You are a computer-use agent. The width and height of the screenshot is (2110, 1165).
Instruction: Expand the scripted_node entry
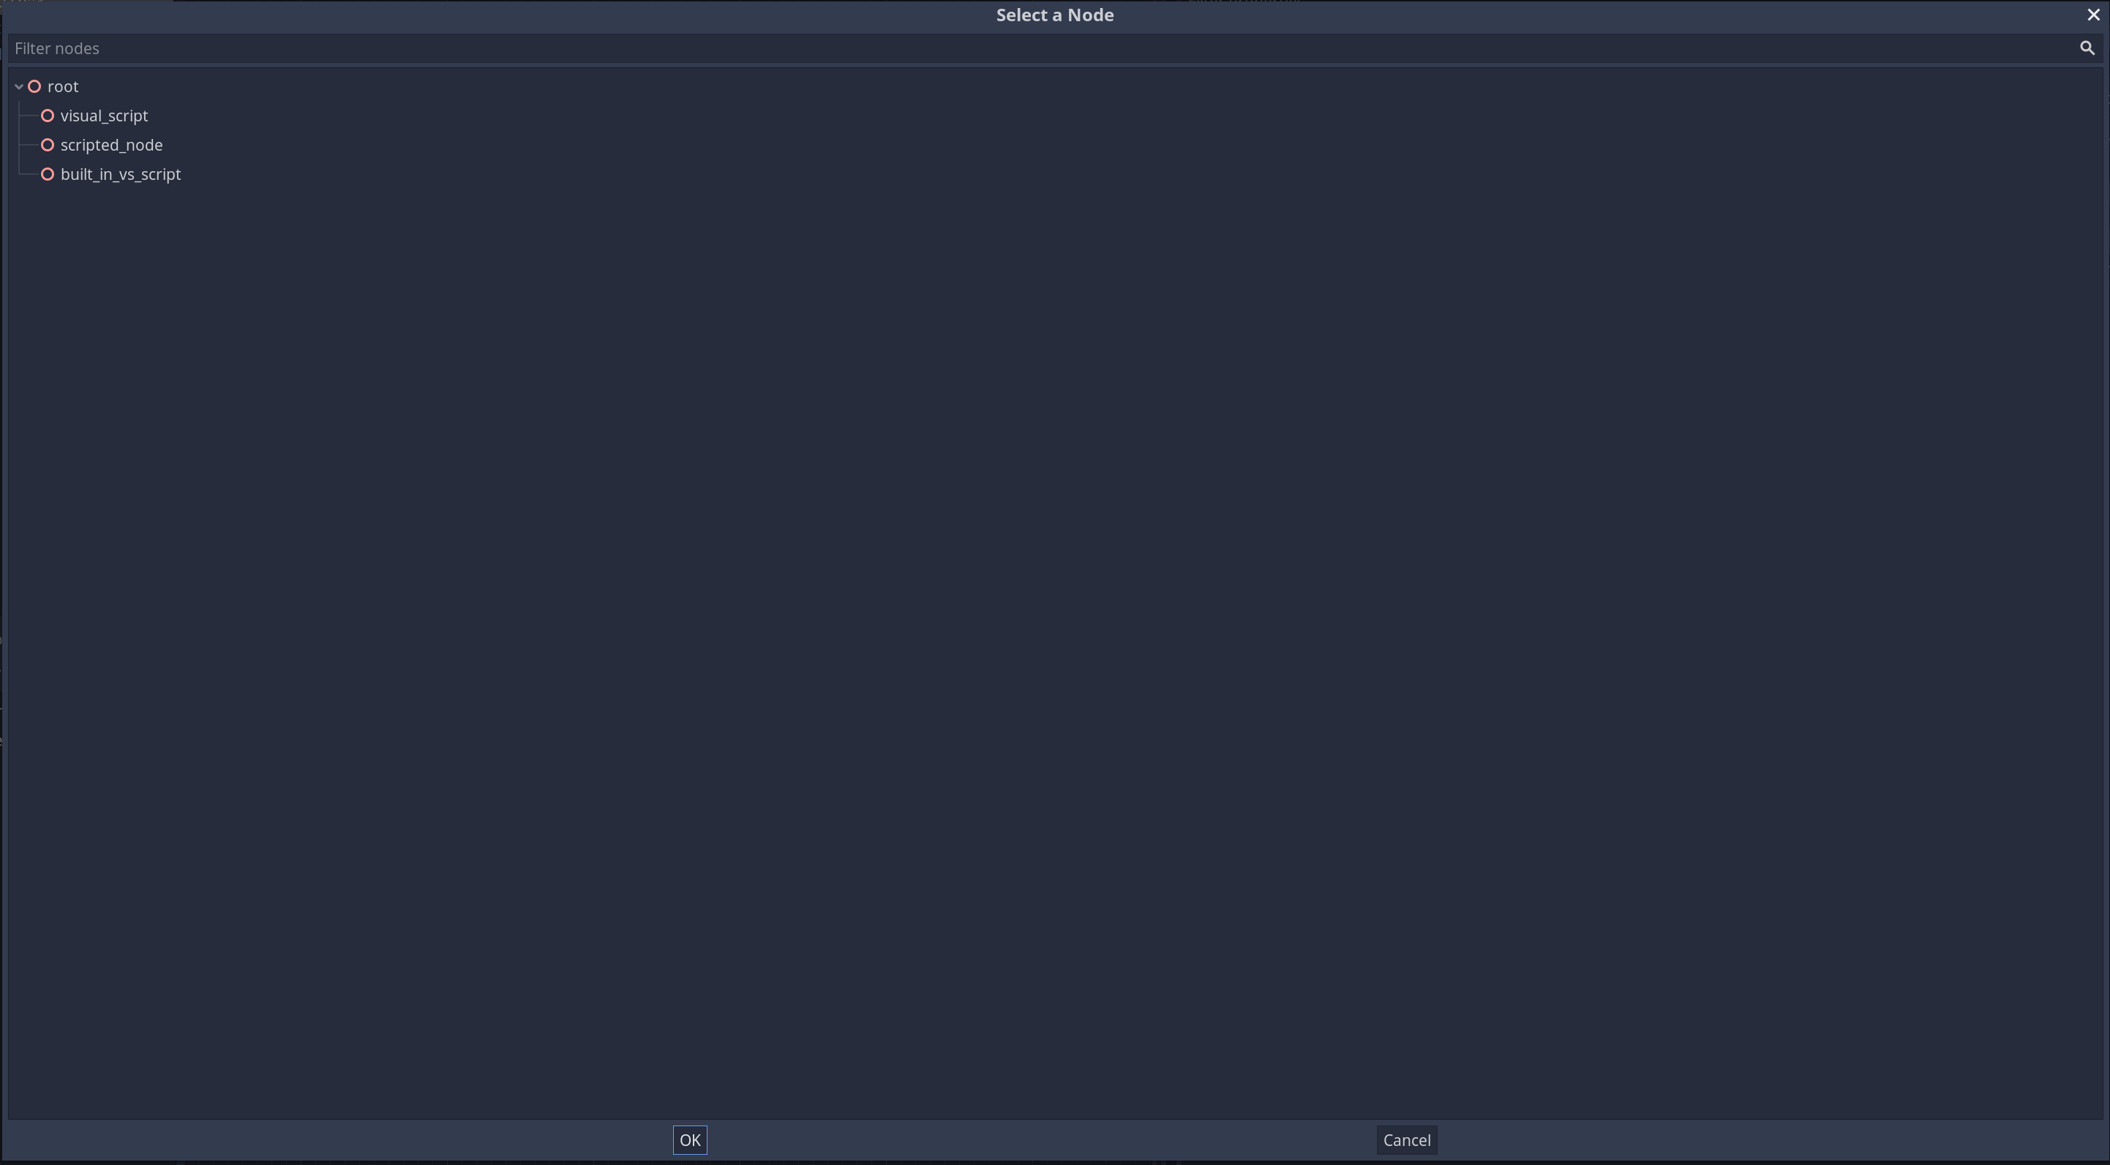click(x=111, y=145)
